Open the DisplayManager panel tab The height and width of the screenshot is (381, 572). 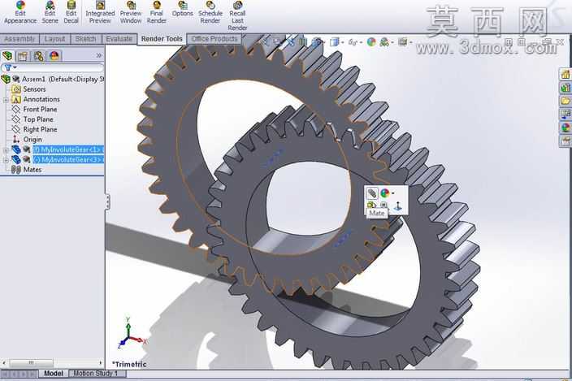point(54,56)
